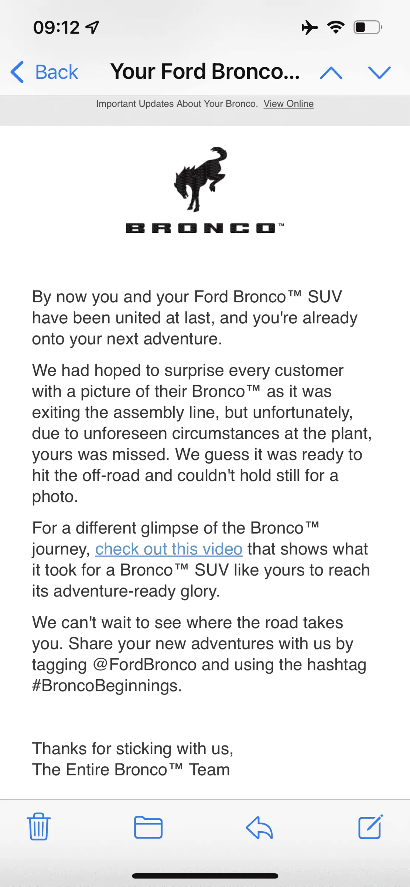Tap the Back chevron arrow
The width and height of the screenshot is (410, 887).
click(17, 72)
